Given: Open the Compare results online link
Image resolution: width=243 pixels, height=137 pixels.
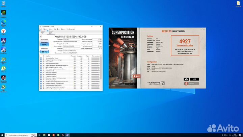Looking at the screenshot, I should 185,46.
